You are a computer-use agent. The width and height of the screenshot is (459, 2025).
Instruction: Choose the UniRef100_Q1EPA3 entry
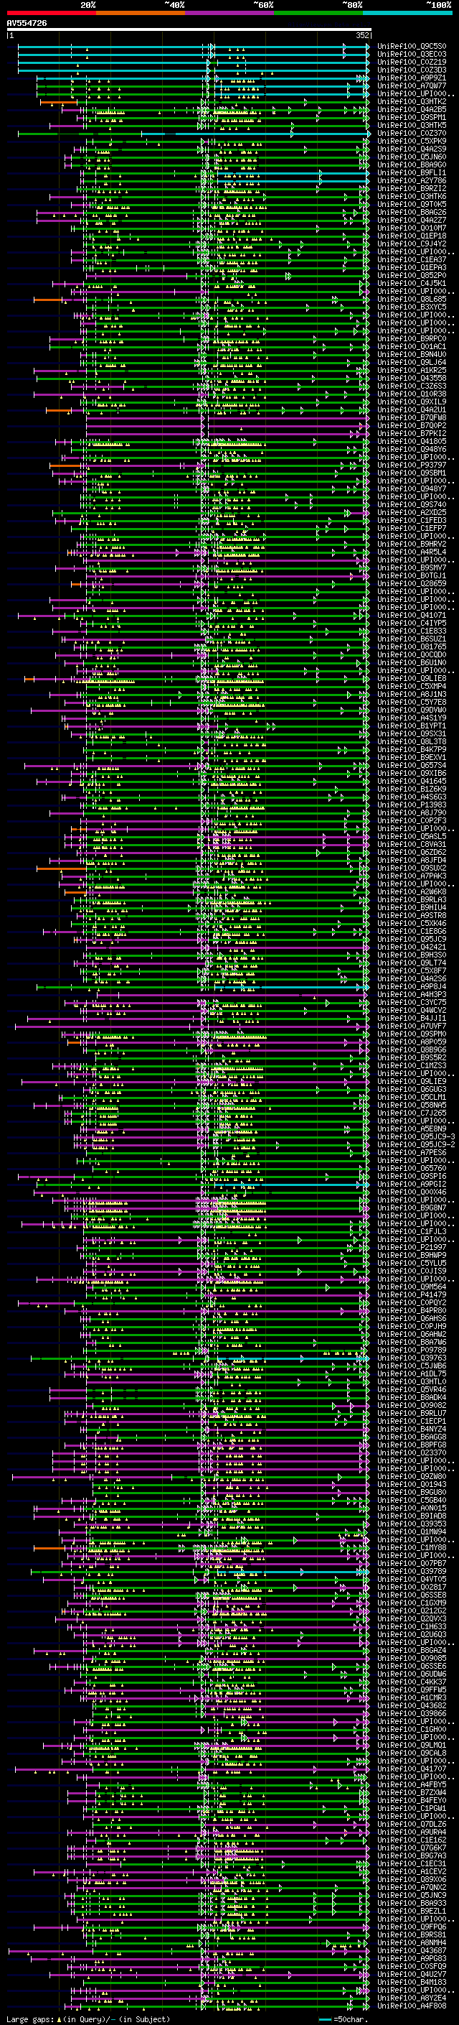click(x=412, y=267)
